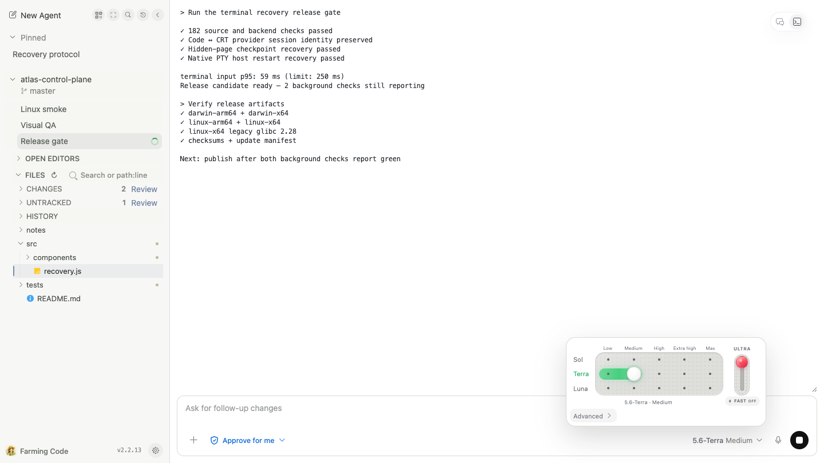This screenshot has height=463, width=824.
Task: Click the branch icon next to master
Action: tap(24, 91)
